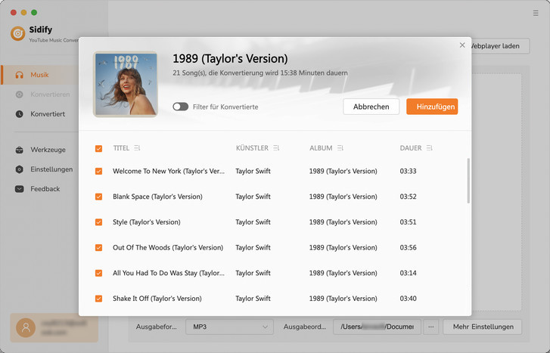Image resolution: width=550 pixels, height=353 pixels.
Task: Click duration 03:14 cell
Action: point(408,273)
